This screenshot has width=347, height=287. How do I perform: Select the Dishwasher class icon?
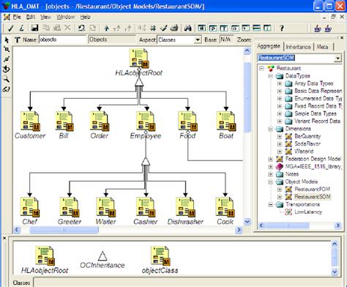point(185,207)
